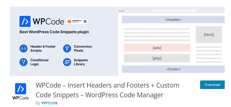The height and width of the screenshot is (107, 231).
Task: Click the plugin title heading text
Action: [x=107, y=90]
